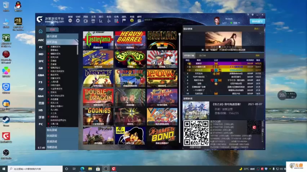Open the Goonies game thumbnail
307x172 pixels.
(x=98, y=117)
